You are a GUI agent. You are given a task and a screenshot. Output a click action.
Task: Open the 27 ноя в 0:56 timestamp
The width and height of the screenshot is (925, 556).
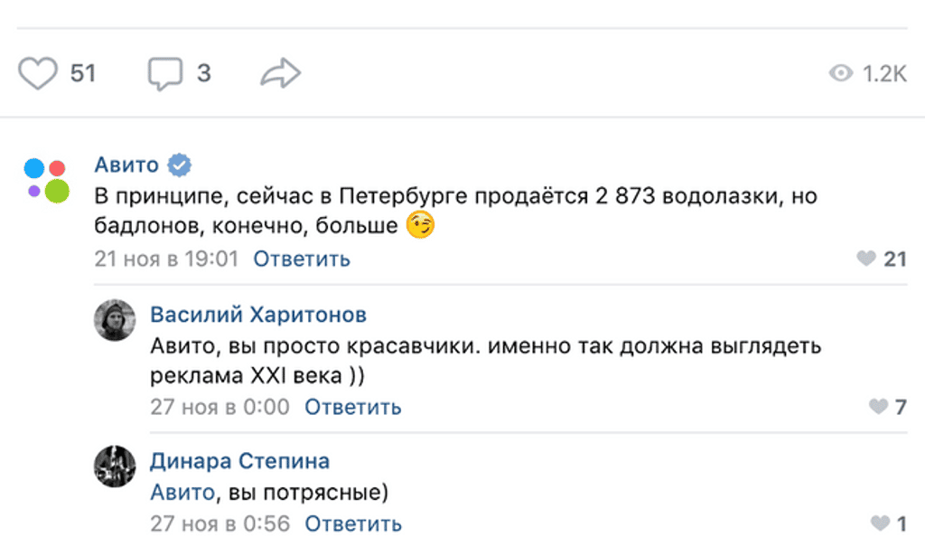click(x=220, y=523)
